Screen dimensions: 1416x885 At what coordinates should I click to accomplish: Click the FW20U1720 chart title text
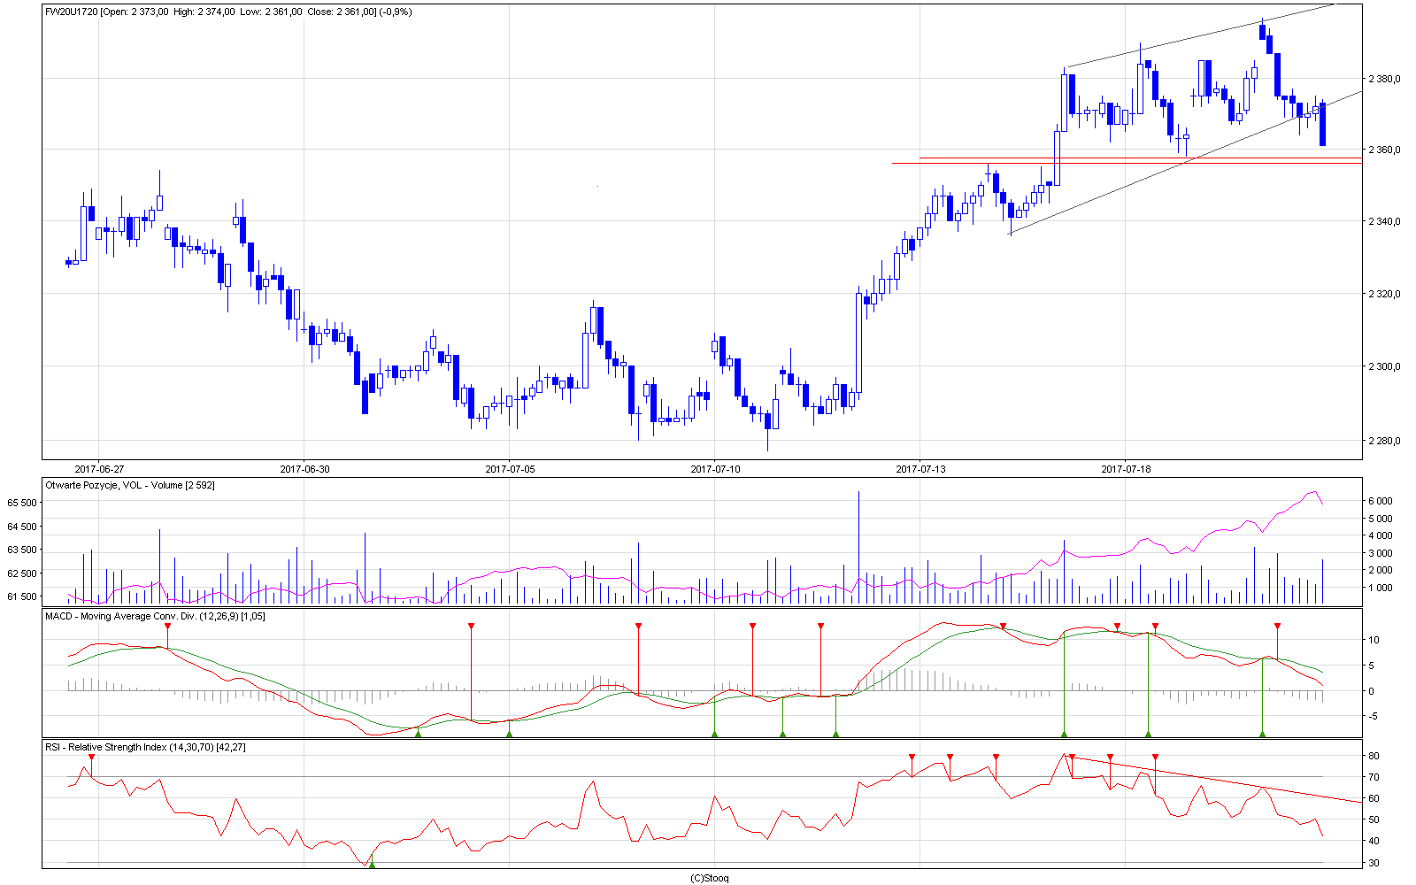coord(73,12)
